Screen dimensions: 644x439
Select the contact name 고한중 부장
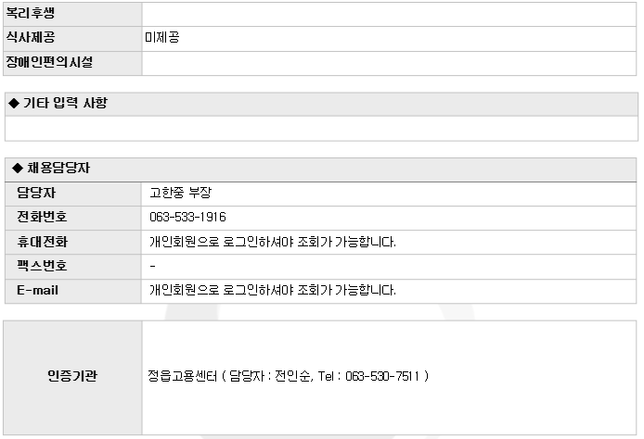(x=181, y=194)
